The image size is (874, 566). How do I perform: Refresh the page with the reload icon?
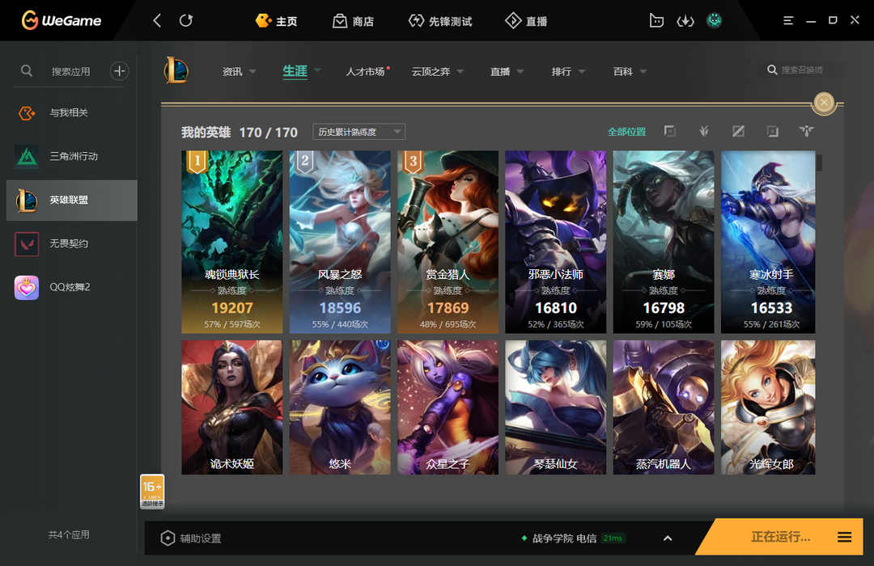[186, 20]
